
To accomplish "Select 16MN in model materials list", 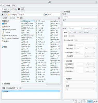I will click(x=31, y=91).
